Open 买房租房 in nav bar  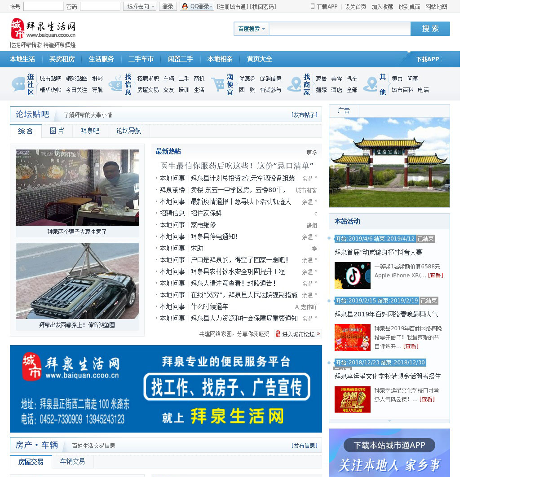(62, 59)
